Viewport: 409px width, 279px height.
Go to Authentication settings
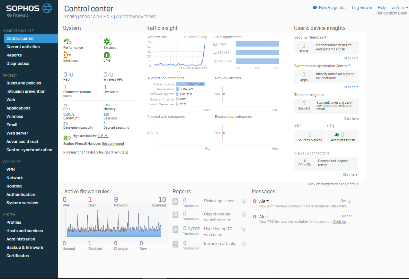pos(21,195)
